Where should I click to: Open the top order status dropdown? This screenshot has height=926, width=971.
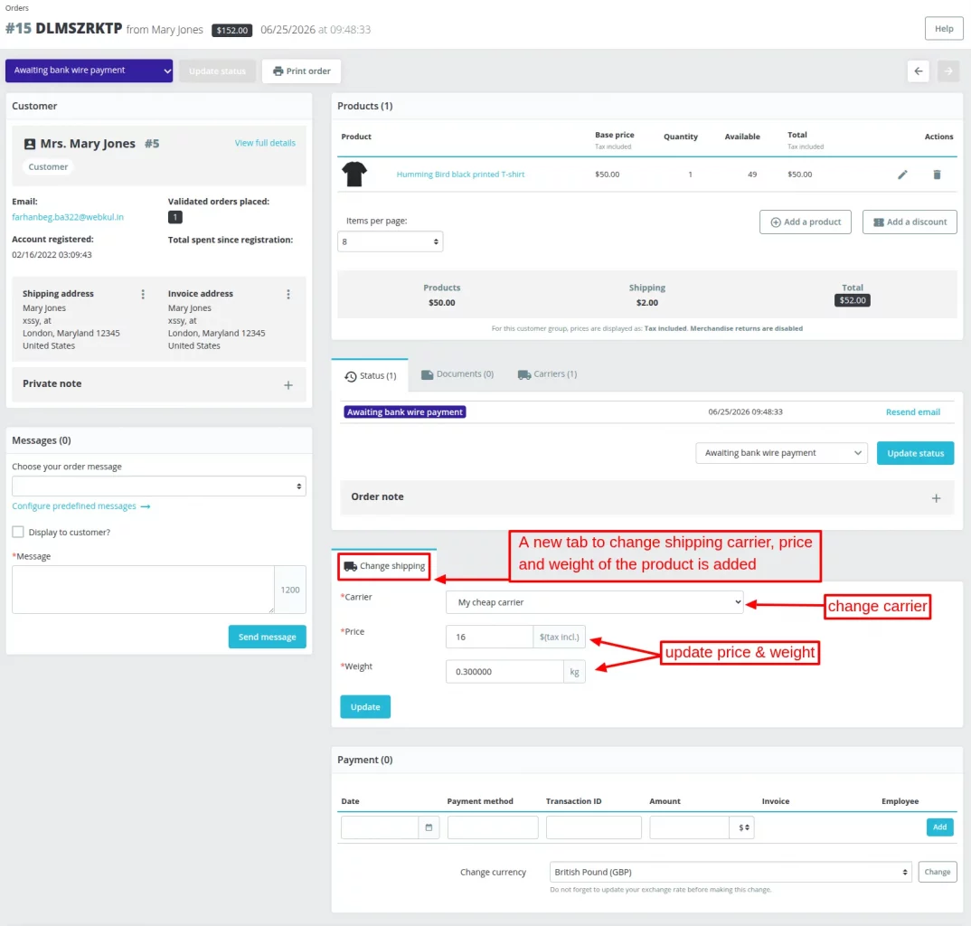tap(90, 71)
